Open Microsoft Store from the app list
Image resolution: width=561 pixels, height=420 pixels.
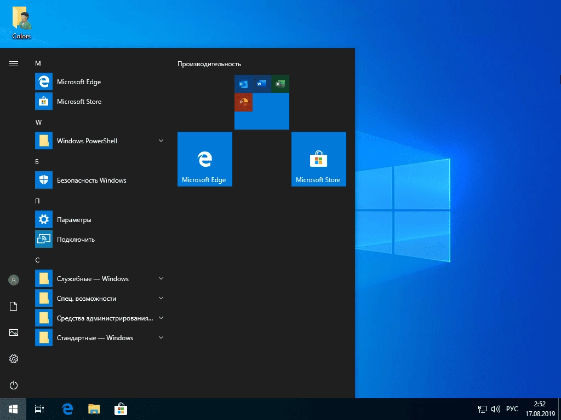[x=100, y=101]
